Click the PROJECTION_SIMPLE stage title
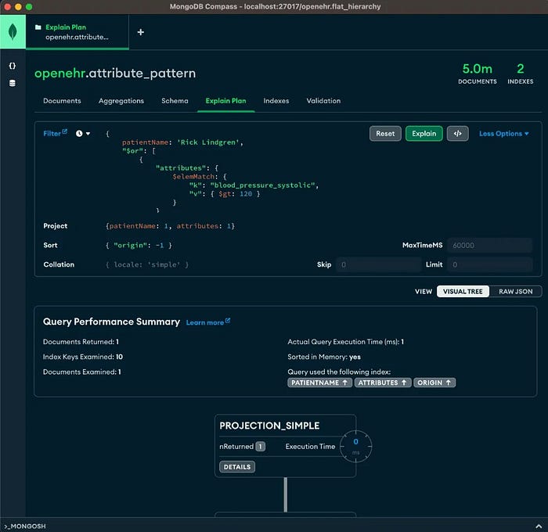The height and width of the screenshot is (532, 548). [x=269, y=426]
